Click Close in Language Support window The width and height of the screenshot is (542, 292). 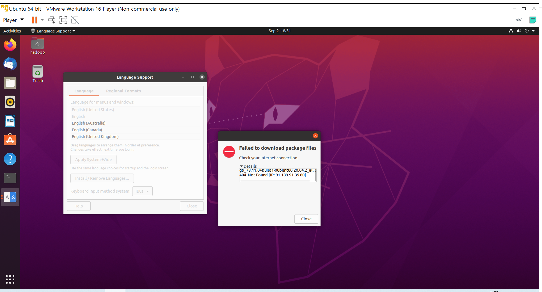click(192, 206)
